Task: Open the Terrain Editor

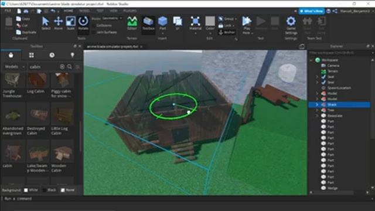Action: pyautogui.click(x=132, y=23)
